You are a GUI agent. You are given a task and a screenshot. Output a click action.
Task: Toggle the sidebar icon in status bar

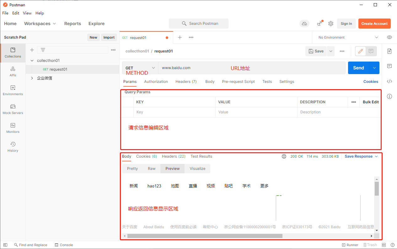(x=5, y=245)
